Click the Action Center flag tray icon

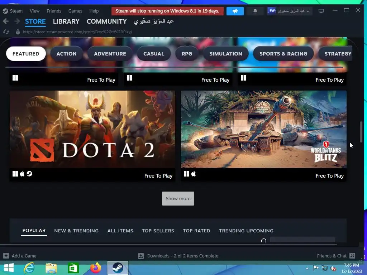tap(316, 268)
